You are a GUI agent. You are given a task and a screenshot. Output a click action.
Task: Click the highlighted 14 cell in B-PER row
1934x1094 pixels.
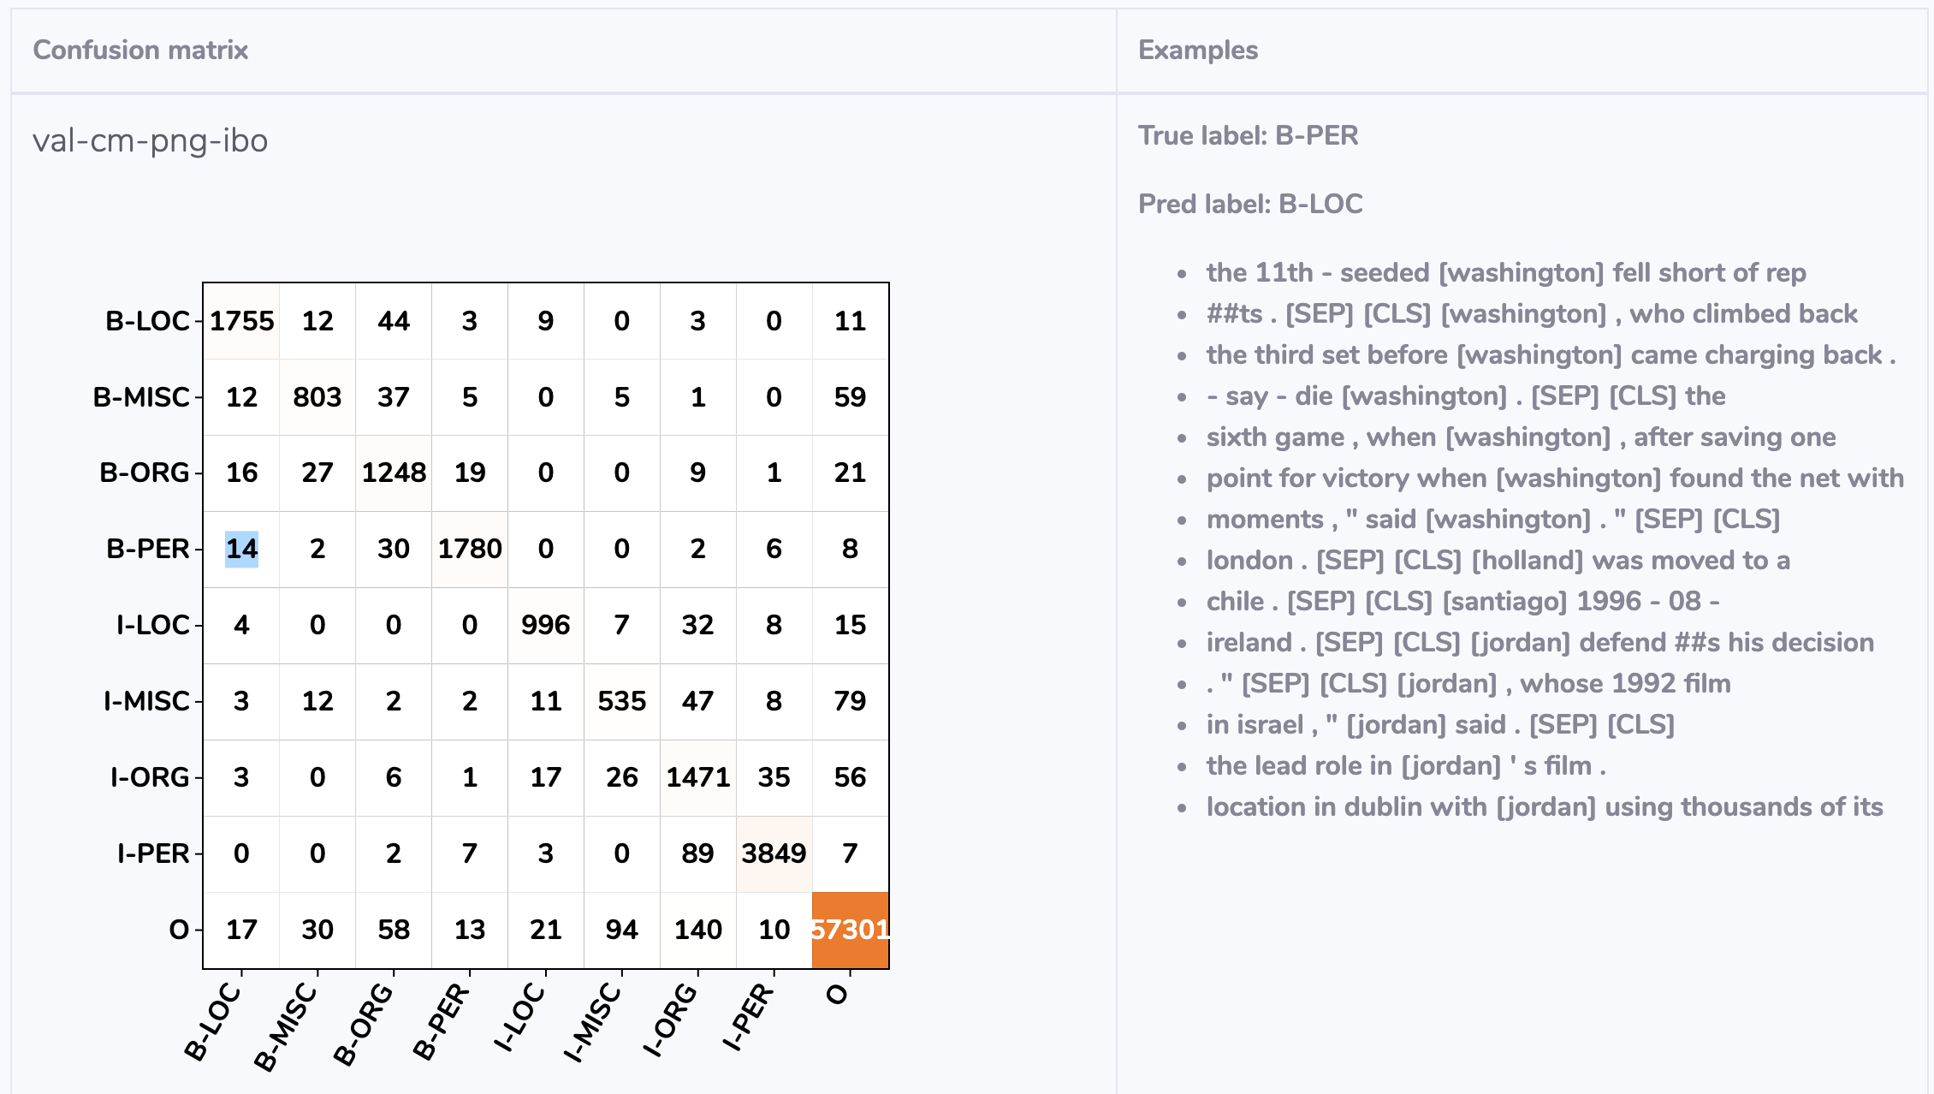coord(241,549)
